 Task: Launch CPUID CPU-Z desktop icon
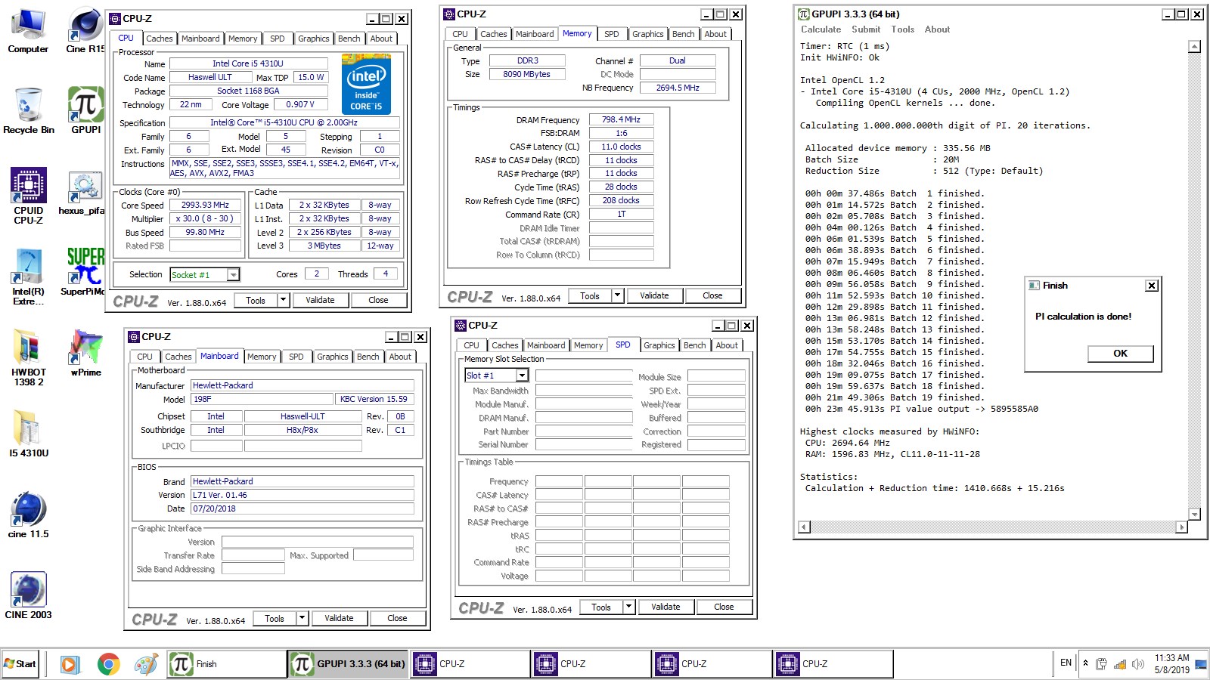coord(28,196)
